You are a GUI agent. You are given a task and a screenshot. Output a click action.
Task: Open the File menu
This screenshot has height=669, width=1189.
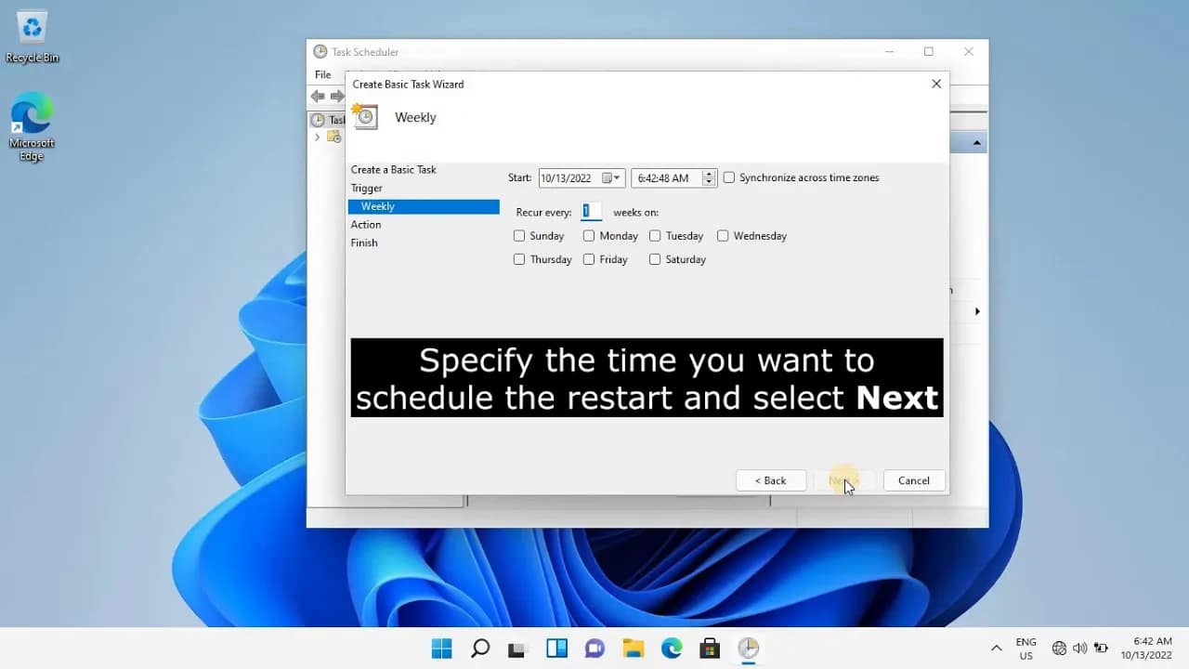coord(322,74)
